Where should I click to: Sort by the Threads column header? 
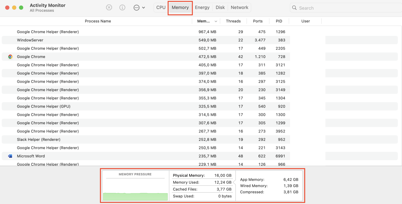[233, 21]
